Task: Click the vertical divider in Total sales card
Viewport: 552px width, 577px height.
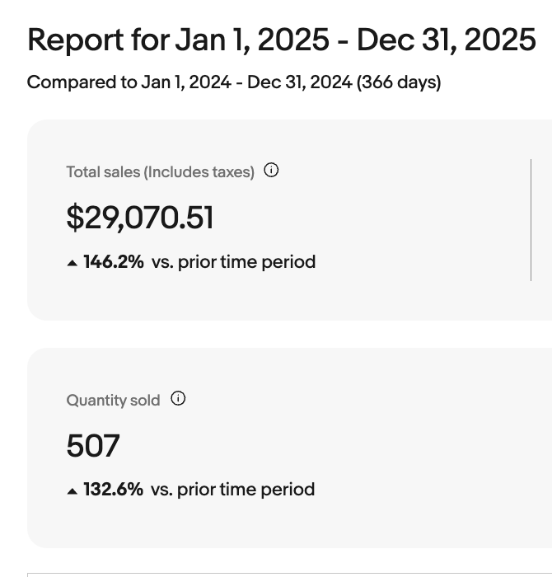Action: point(531,220)
